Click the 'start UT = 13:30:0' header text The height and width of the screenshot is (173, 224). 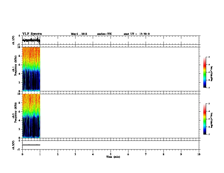point(137,34)
